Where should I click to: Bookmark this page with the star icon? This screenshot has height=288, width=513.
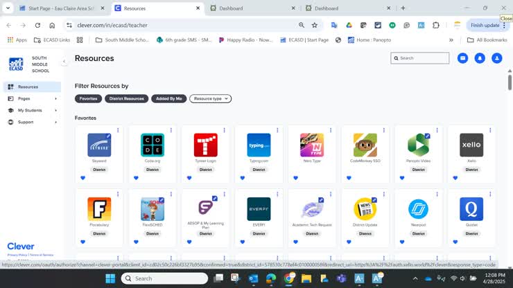point(315,25)
